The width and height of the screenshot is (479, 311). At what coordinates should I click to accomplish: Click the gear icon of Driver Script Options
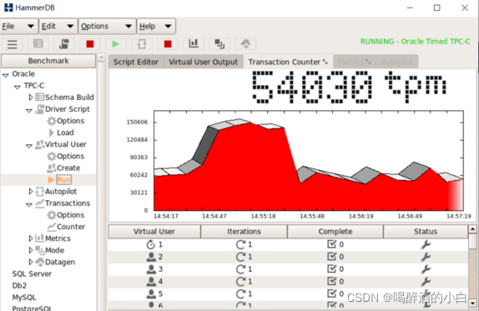coord(52,121)
